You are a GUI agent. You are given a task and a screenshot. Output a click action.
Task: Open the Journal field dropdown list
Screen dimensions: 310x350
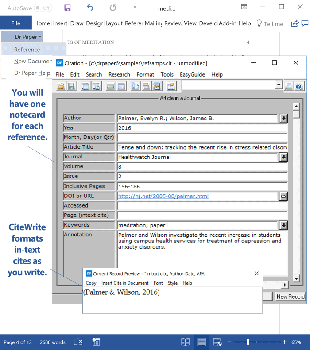pyautogui.click(x=283, y=157)
